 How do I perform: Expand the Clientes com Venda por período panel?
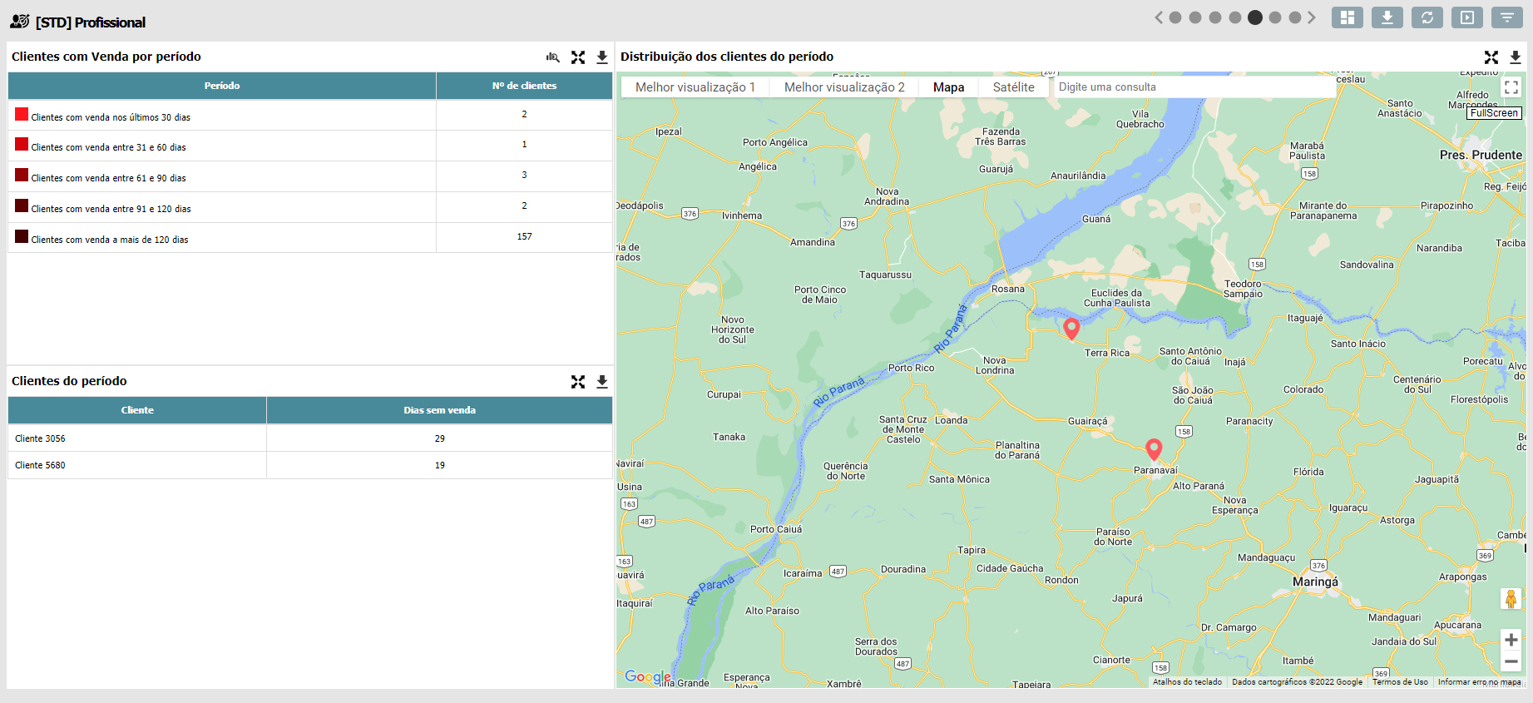pos(578,57)
